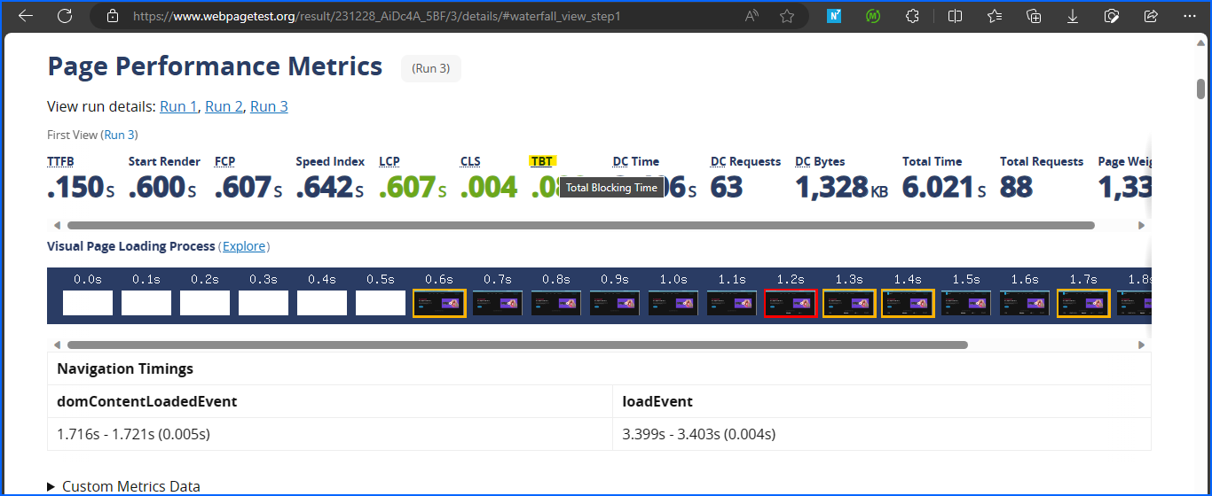Open Run 1 details link
The width and height of the screenshot is (1212, 496).
[178, 106]
